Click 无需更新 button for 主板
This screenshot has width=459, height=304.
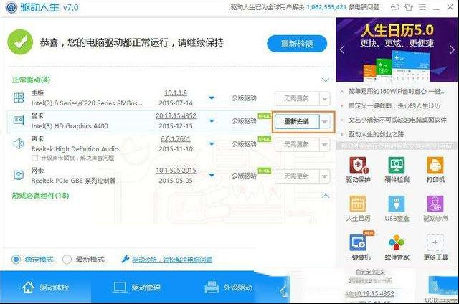(297, 99)
